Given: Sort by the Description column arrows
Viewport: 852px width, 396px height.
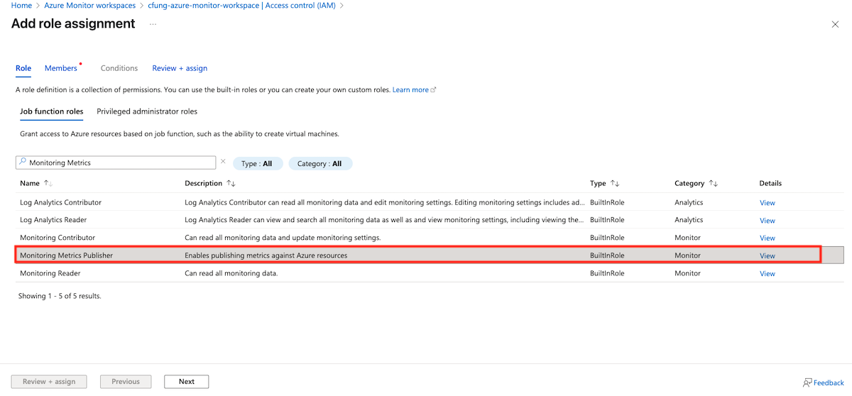Looking at the screenshot, I should pos(231,183).
